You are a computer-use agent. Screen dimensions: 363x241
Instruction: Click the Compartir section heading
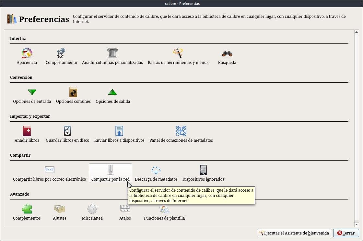[20, 155]
